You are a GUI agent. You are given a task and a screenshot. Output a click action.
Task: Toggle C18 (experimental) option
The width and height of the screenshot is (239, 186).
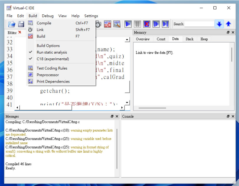(61, 59)
